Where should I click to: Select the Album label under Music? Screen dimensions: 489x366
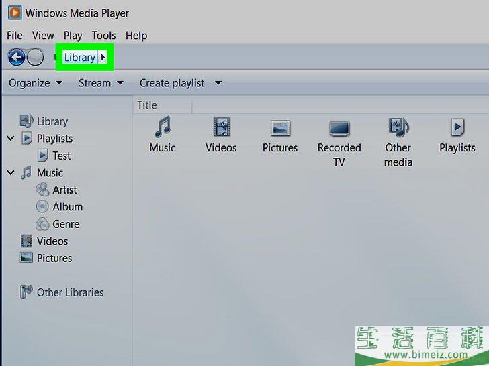point(67,206)
